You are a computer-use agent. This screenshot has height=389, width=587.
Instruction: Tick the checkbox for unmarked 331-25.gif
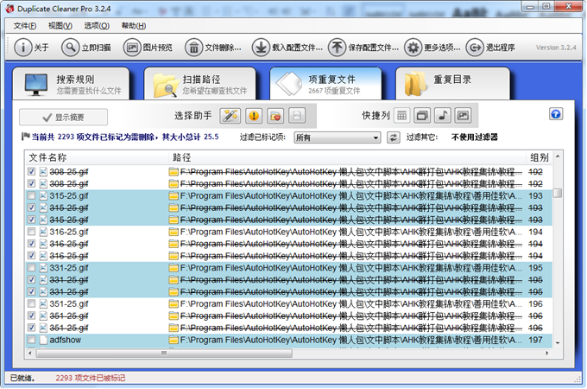coord(31,268)
